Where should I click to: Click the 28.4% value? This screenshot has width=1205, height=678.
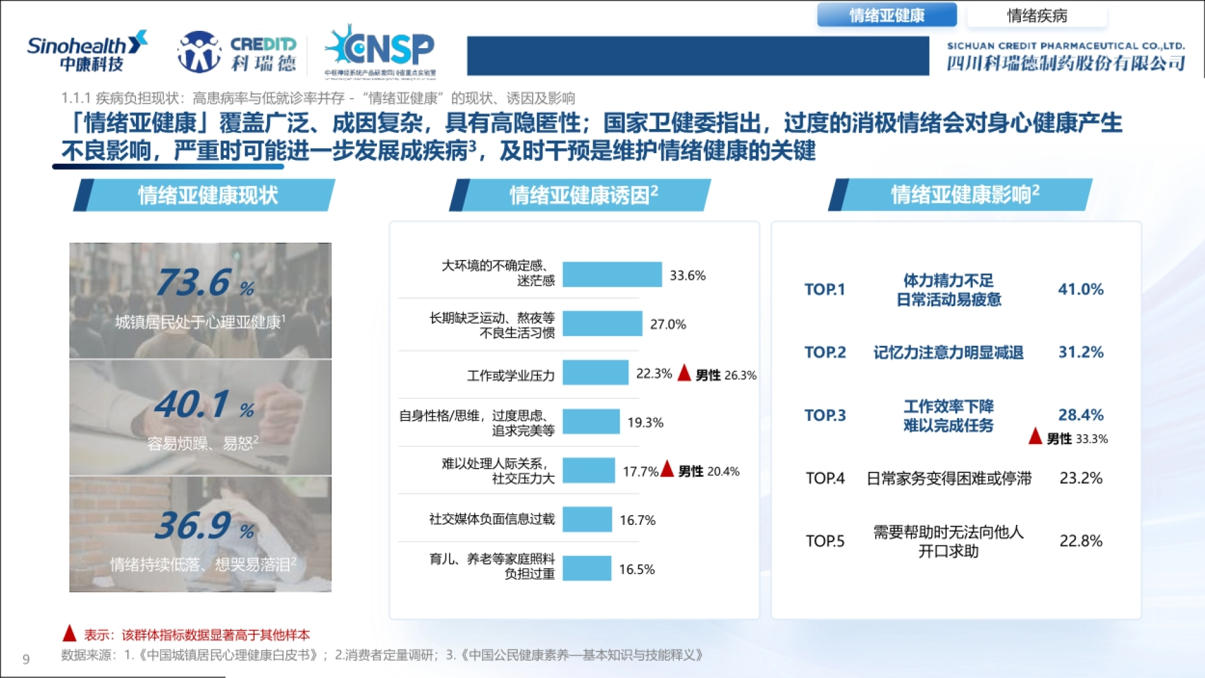click(x=1081, y=414)
